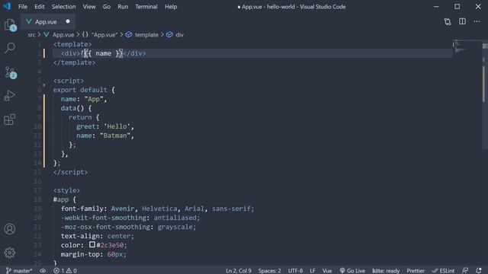Image resolution: width=488 pixels, height=274 pixels.
Task: Click the ESLint status item
Action: pyautogui.click(x=444, y=271)
